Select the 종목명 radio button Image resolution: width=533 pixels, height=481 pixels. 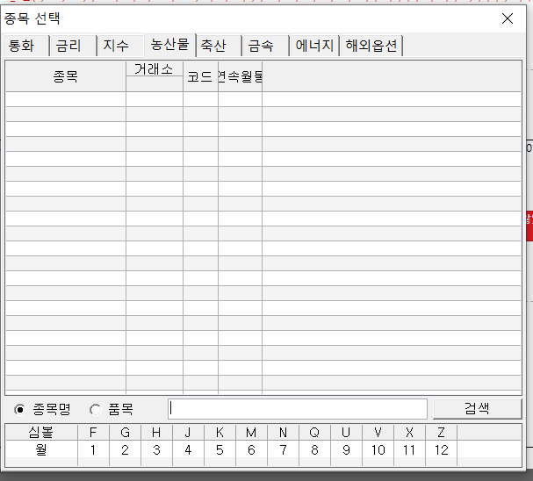[20, 409]
